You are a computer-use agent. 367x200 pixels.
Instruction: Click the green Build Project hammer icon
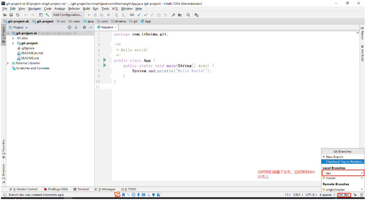click(x=47, y=15)
